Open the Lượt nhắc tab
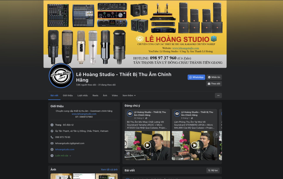 click(83, 96)
